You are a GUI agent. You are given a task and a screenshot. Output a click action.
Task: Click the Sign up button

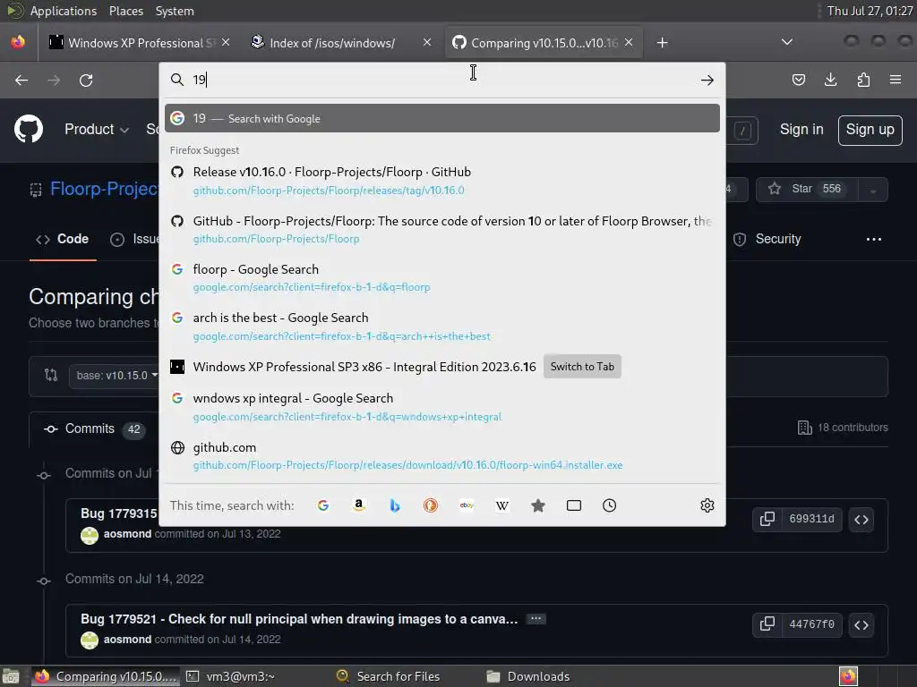[x=870, y=130]
